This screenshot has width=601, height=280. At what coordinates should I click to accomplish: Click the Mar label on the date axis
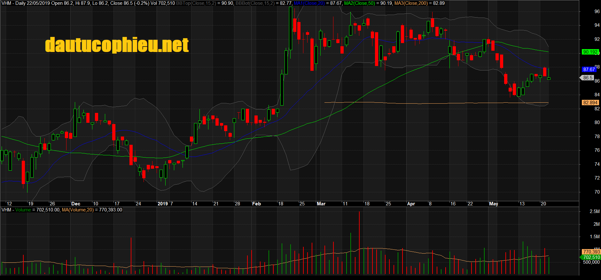click(321, 204)
